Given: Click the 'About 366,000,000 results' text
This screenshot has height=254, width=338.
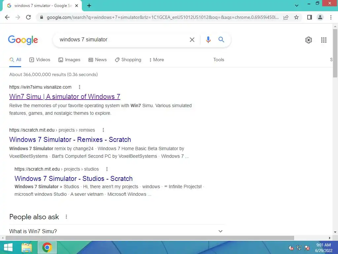Looking at the screenshot, I should (x=53, y=74).
